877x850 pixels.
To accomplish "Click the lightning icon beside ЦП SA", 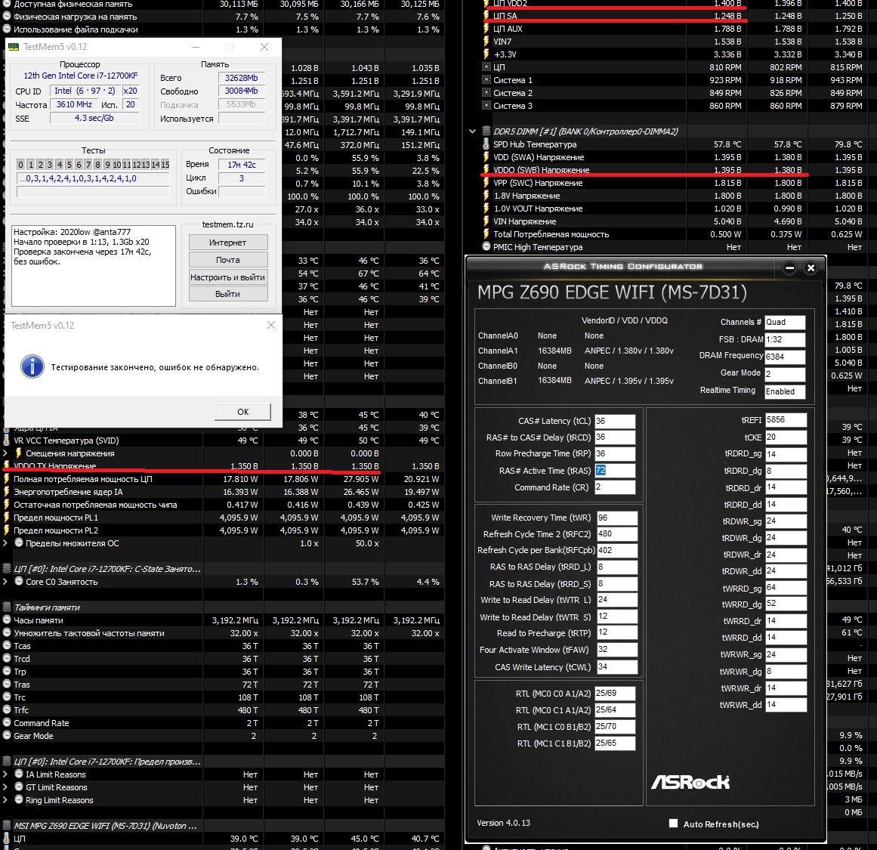I will coord(486,16).
